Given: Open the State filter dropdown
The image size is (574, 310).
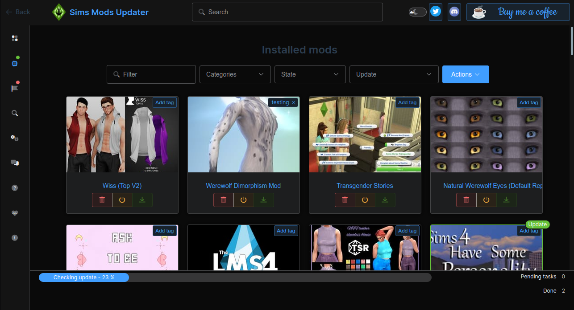Looking at the screenshot, I should pyautogui.click(x=310, y=74).
